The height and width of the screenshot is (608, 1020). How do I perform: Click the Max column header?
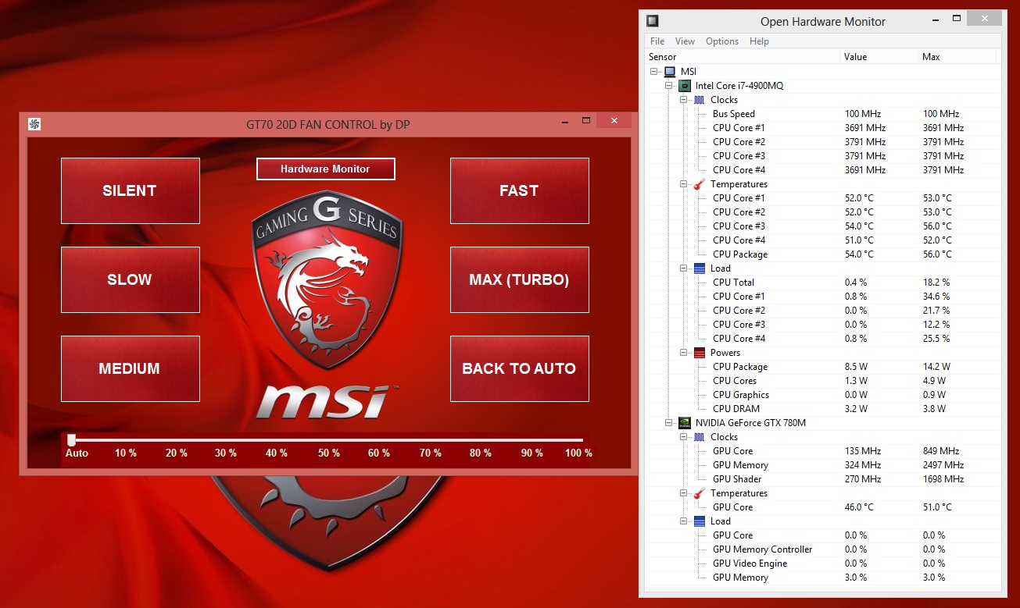point(957,57)
